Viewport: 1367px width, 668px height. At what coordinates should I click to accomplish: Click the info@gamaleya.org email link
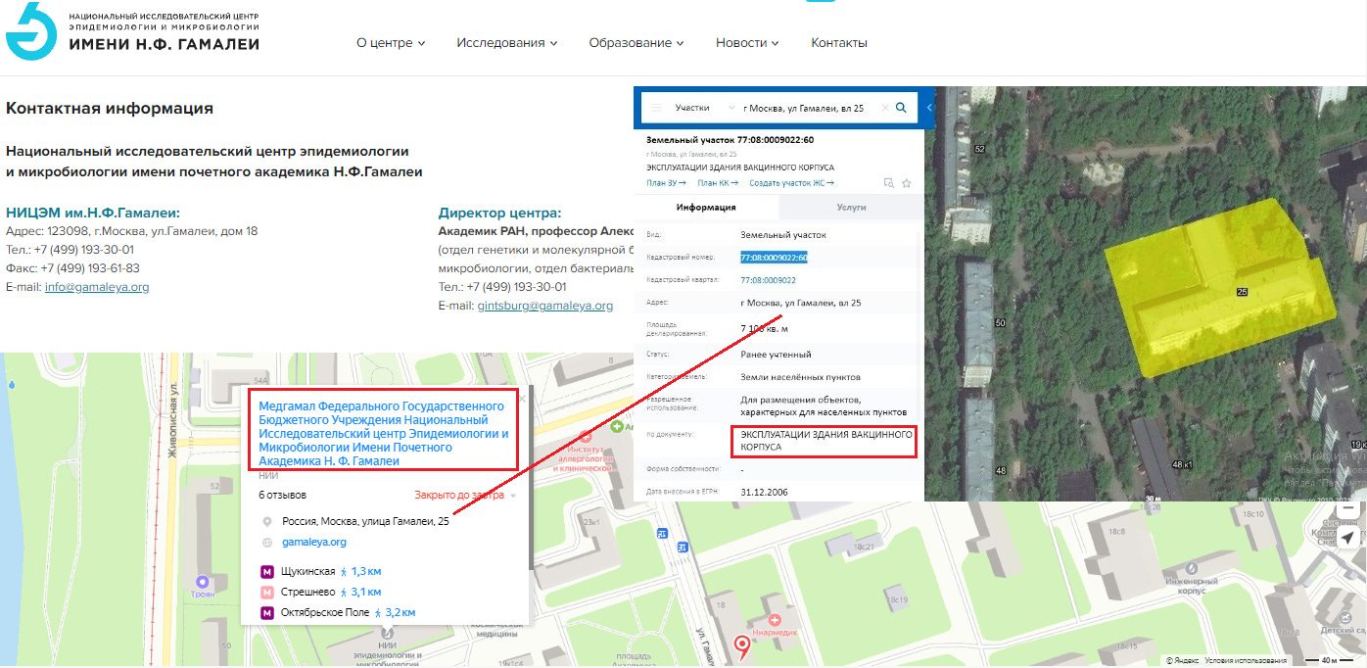click(x=97, y=287)
